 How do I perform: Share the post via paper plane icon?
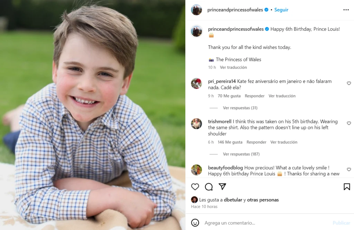[222, 187]
